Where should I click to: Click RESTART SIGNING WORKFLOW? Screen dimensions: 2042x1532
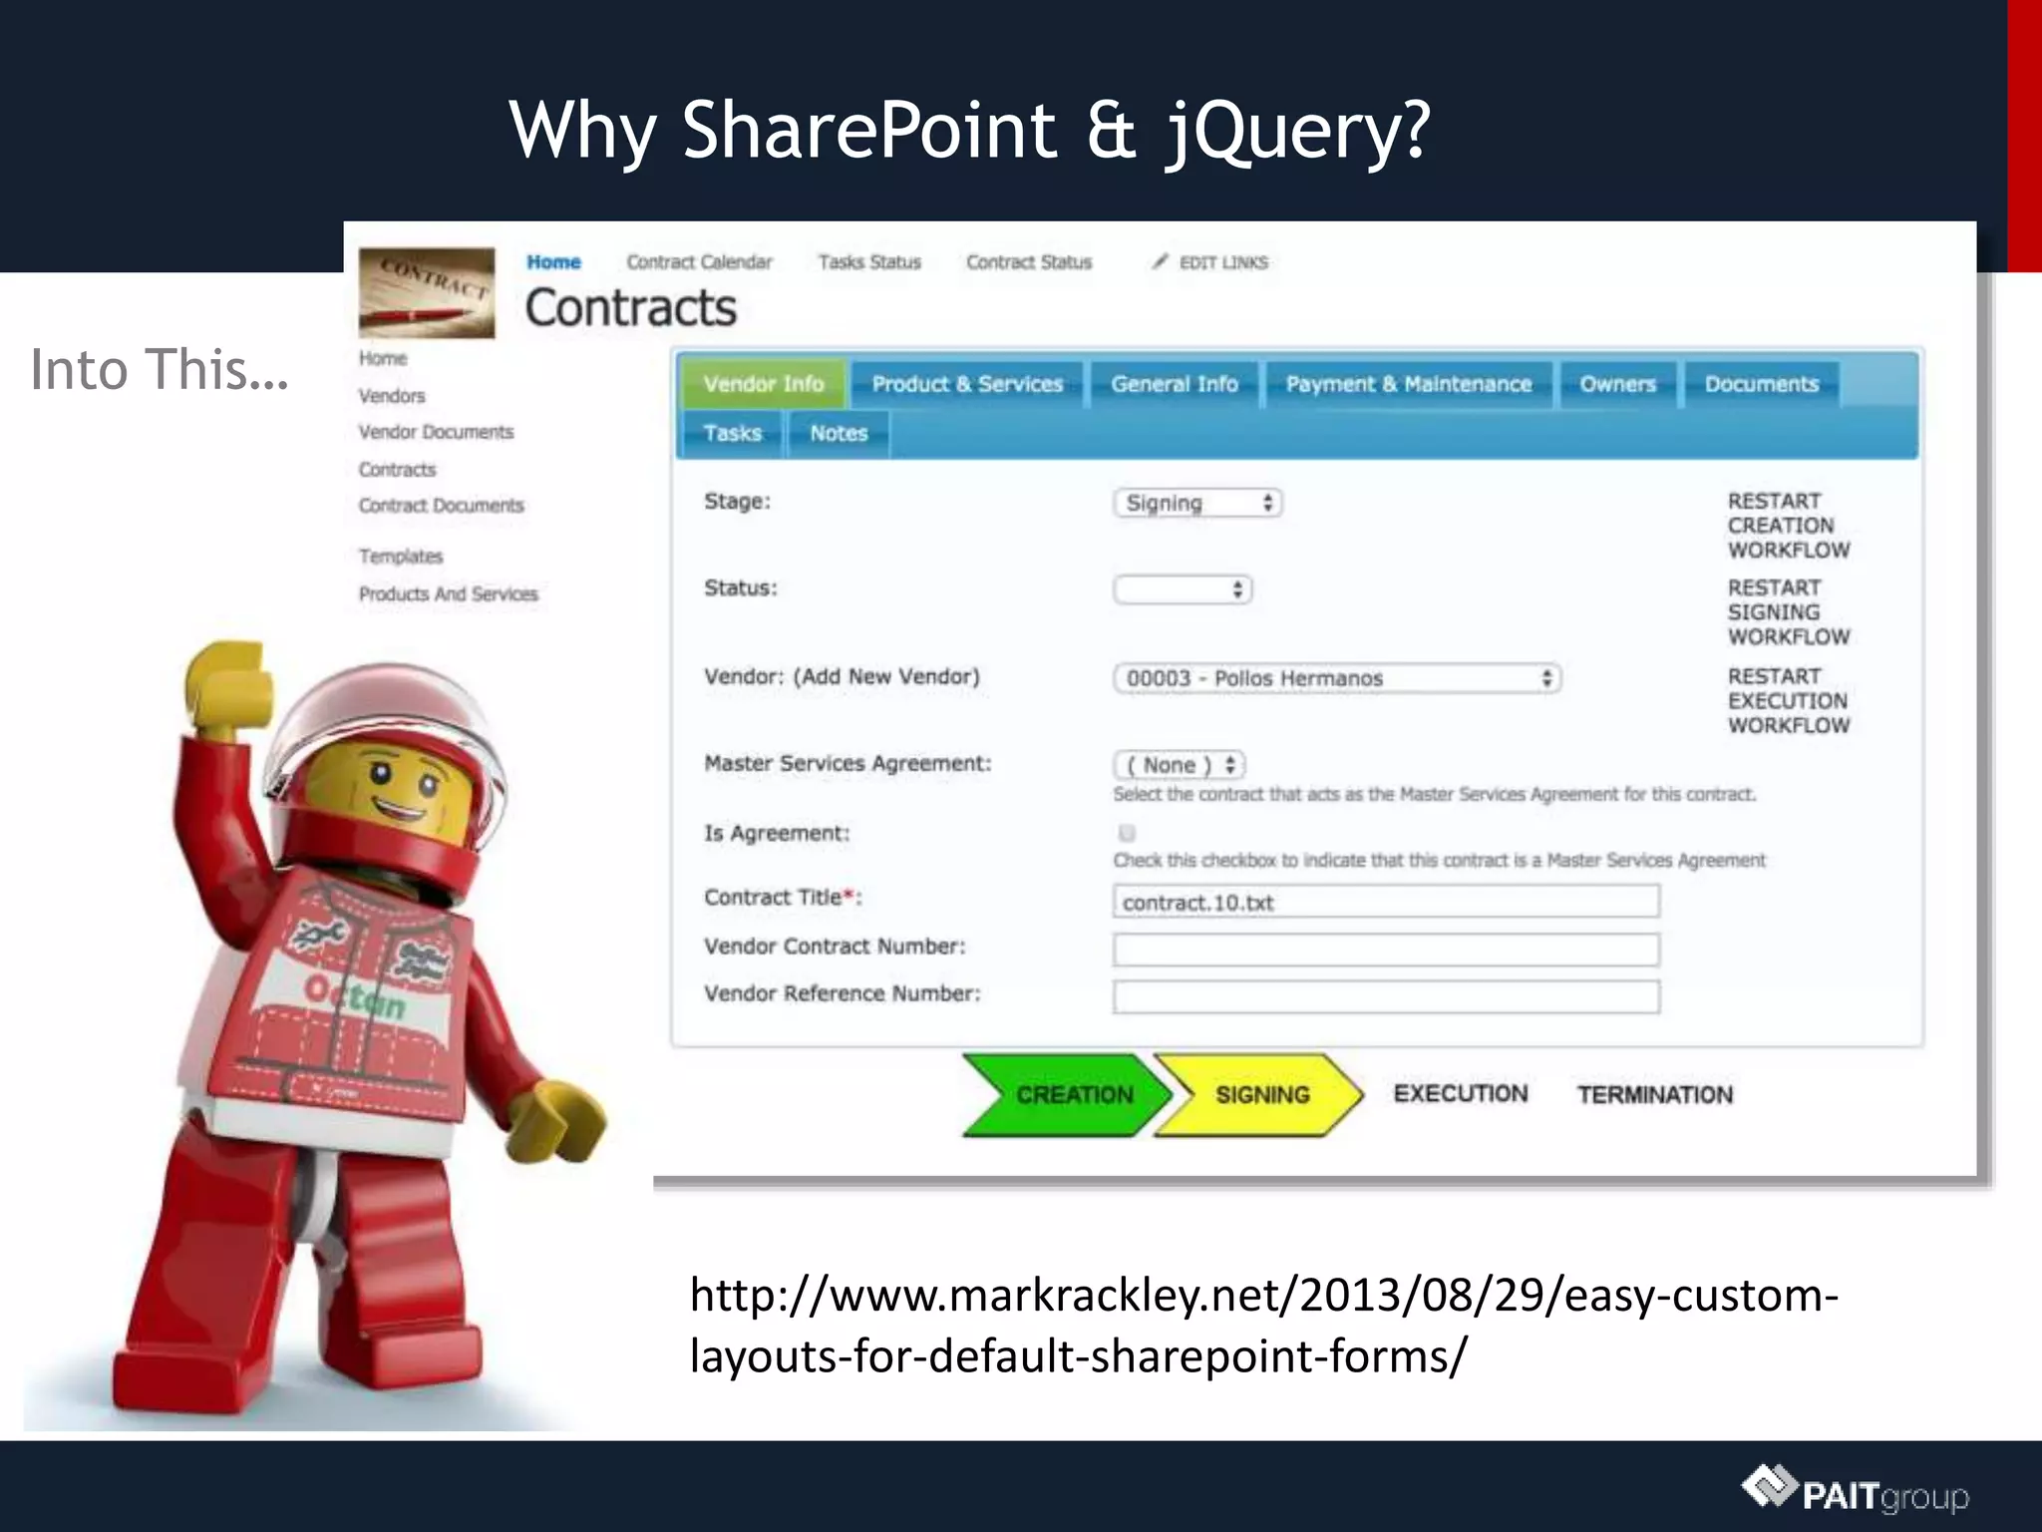[x=1789, y=612]
